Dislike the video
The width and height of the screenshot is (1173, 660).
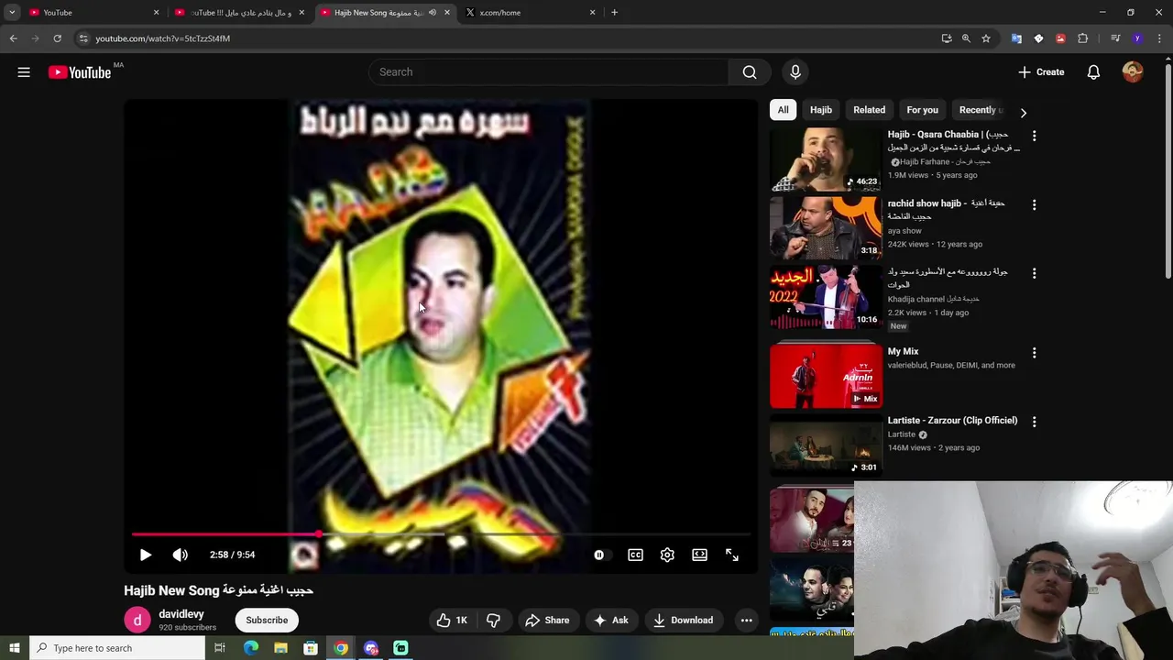click(493, 621)
